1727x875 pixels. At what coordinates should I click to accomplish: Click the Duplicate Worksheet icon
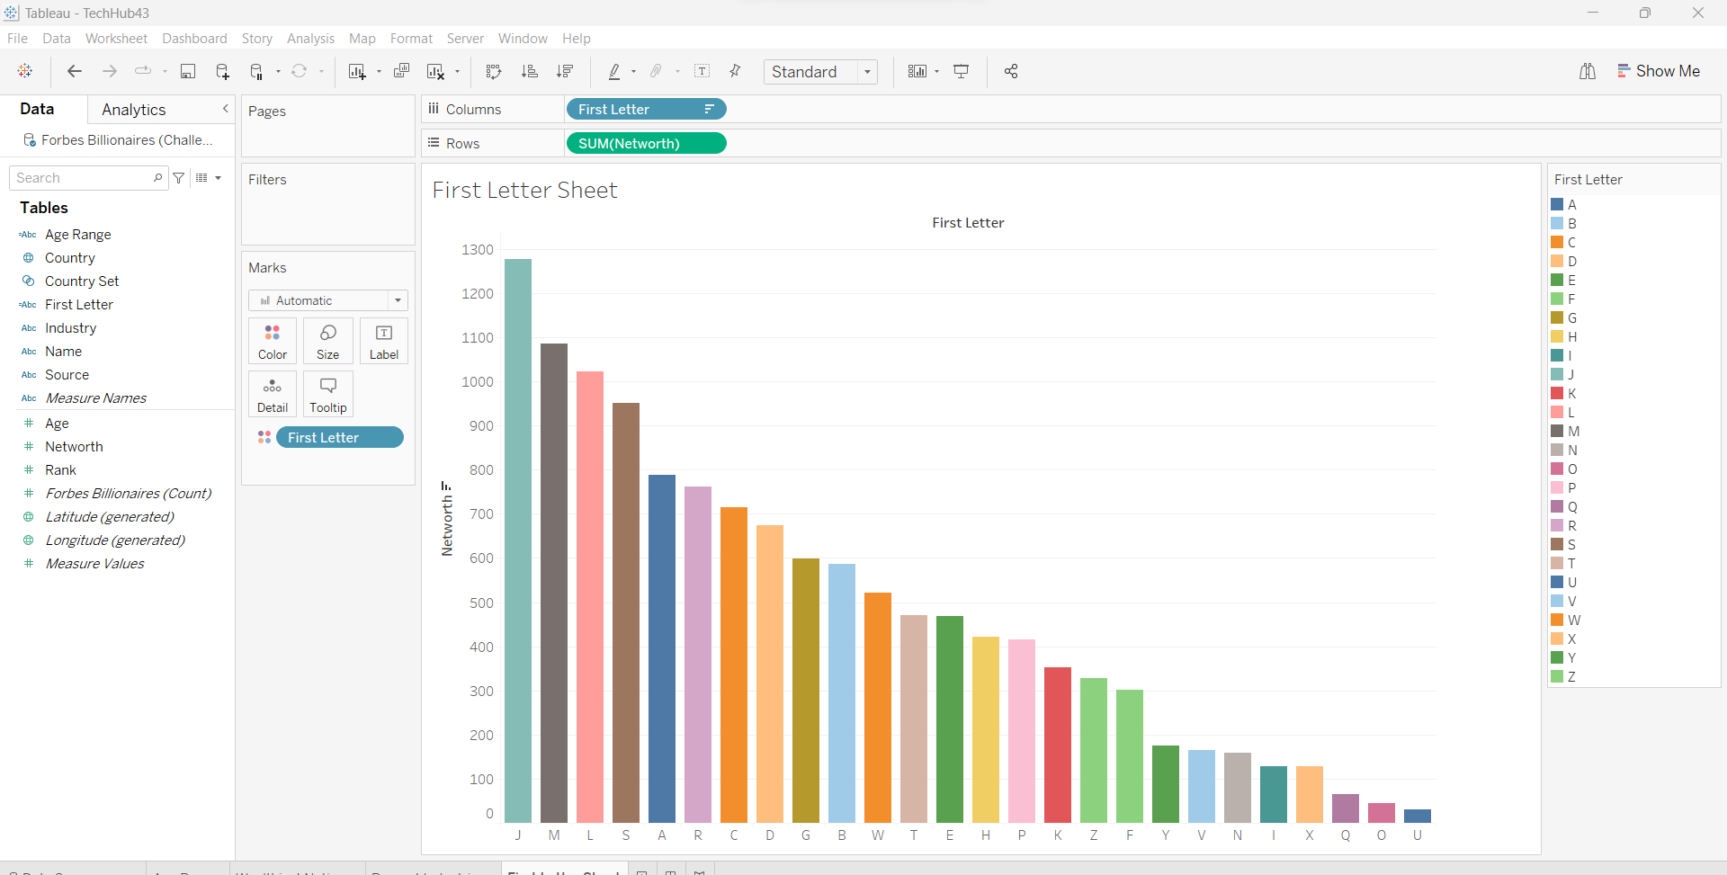(x=401, y=72)
